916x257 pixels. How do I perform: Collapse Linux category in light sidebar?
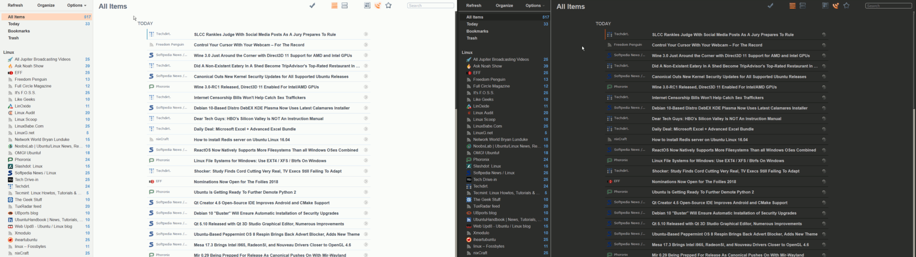pos(9,52)
